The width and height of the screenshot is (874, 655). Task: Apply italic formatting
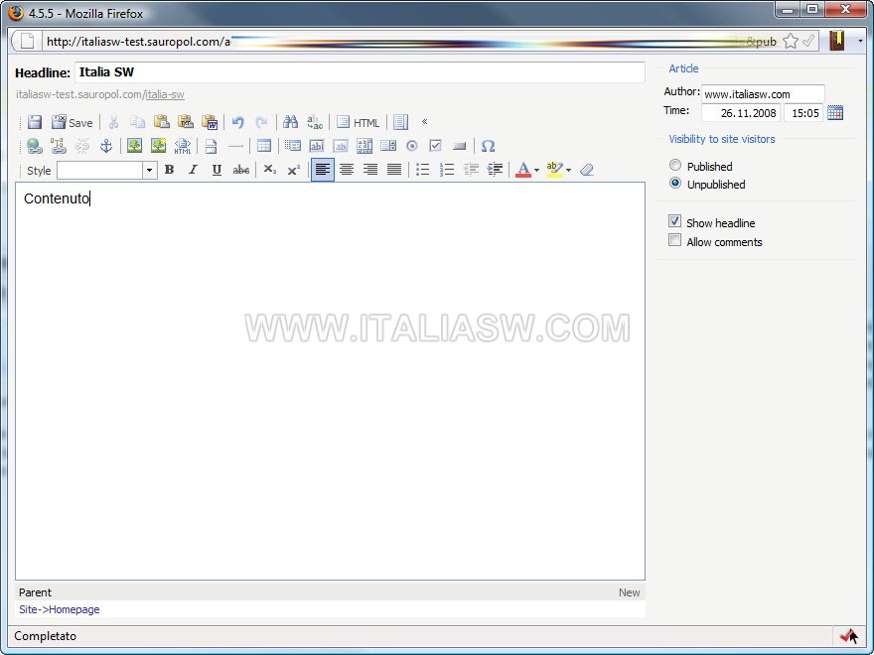(x=194, y=170)
